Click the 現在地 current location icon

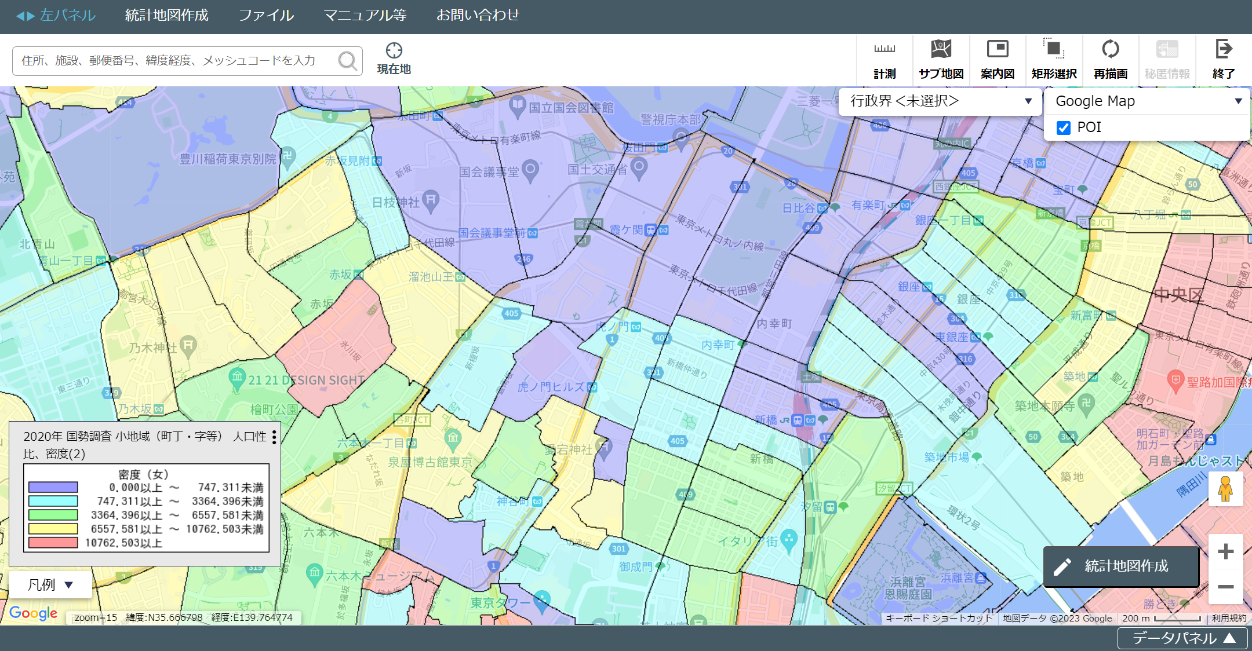pyautogui.click(x=394, y=58)
